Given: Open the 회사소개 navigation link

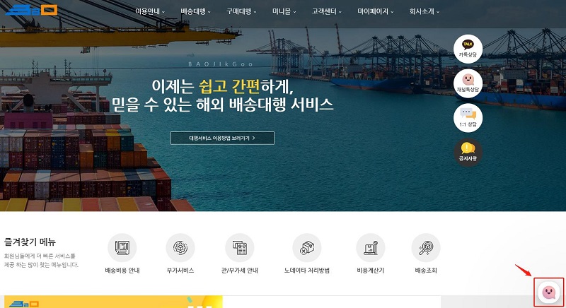Looking at the screenshot, I should pos(424,11).
